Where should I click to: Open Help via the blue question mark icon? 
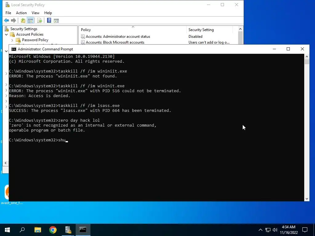point(49,21)
